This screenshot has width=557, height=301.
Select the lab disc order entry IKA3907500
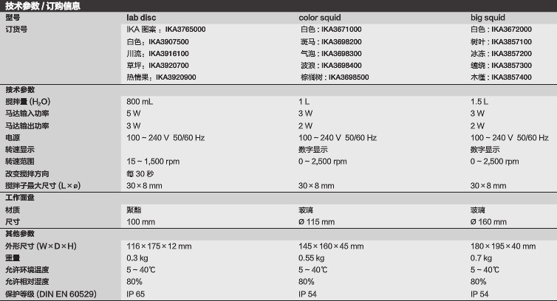(x=158, y=41)
